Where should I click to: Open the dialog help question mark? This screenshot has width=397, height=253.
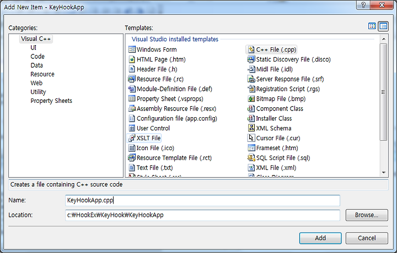point(363,5)
